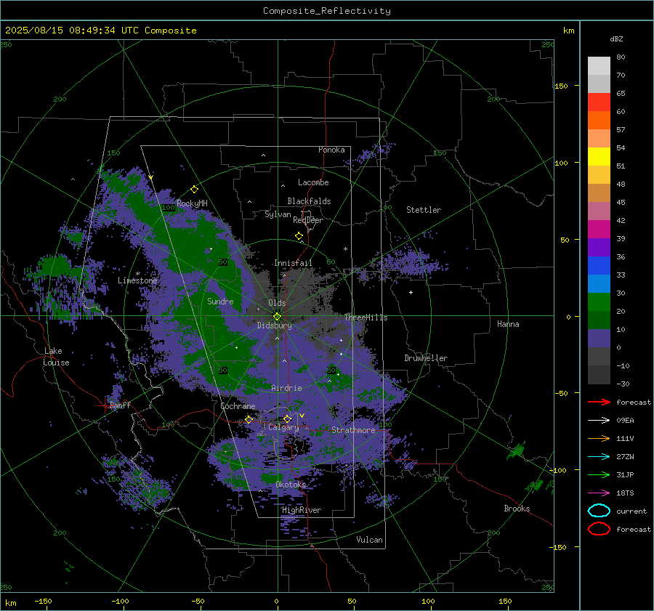Image resolution: width=654 pixels, height=611 pixels.
Task: Click the yellow 54 dBZ color swatch
Action: point(599,156)
